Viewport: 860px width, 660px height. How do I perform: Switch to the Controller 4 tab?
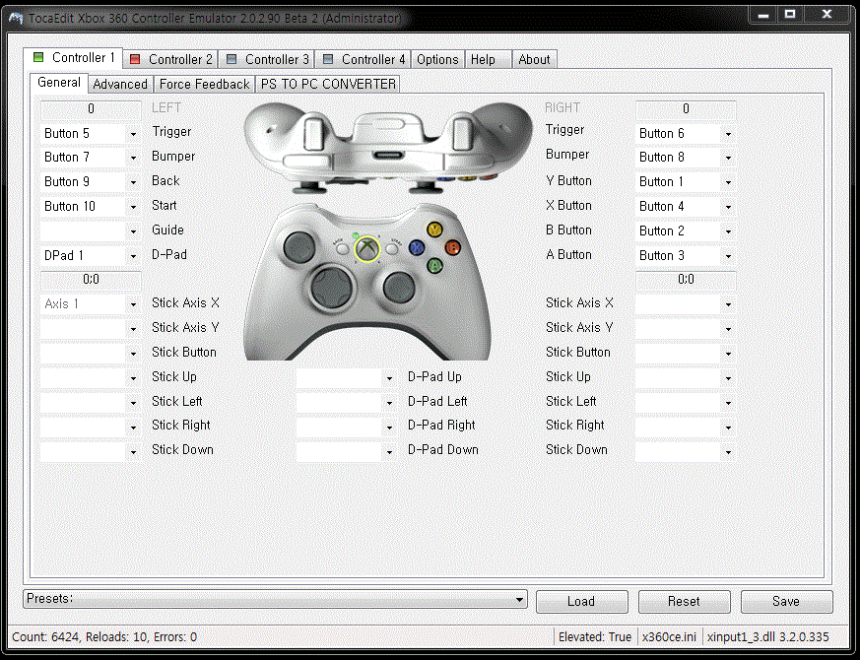point(364,59)
